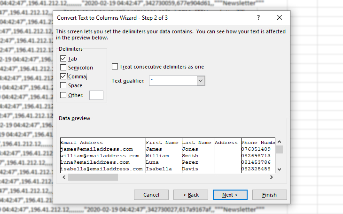Go back with the Back button

190,195
